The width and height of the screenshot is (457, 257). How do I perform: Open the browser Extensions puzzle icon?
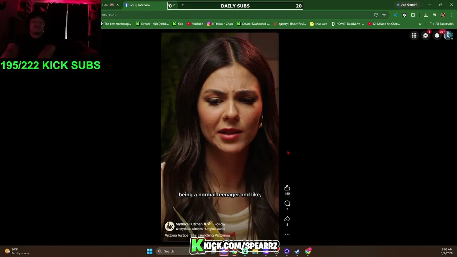(413, 15)
